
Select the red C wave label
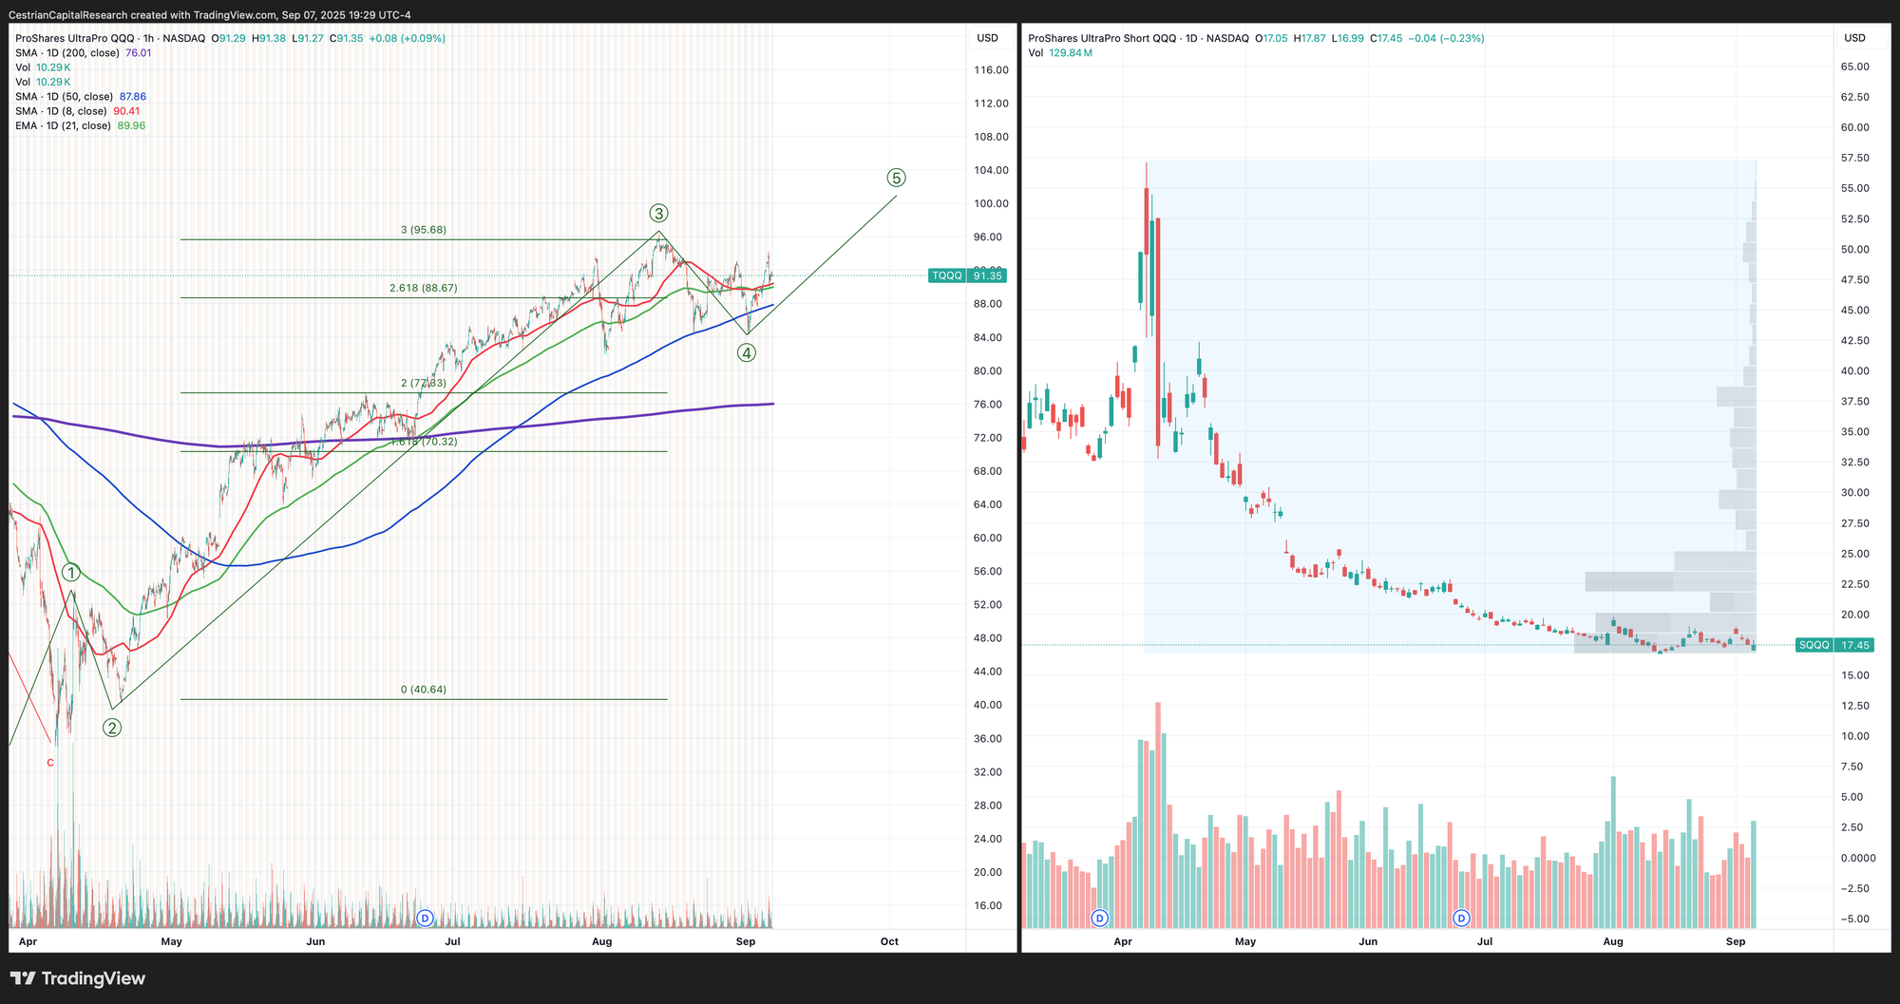50,763
